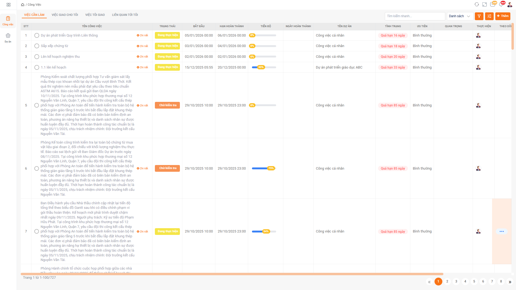This screenshot has width=516, height=290.
Task: Click the orange filter funnel button
Action: (x=479, y=16)
